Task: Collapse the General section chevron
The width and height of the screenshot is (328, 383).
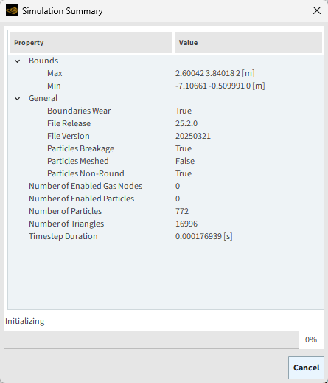Action: [x=18, y=98]
